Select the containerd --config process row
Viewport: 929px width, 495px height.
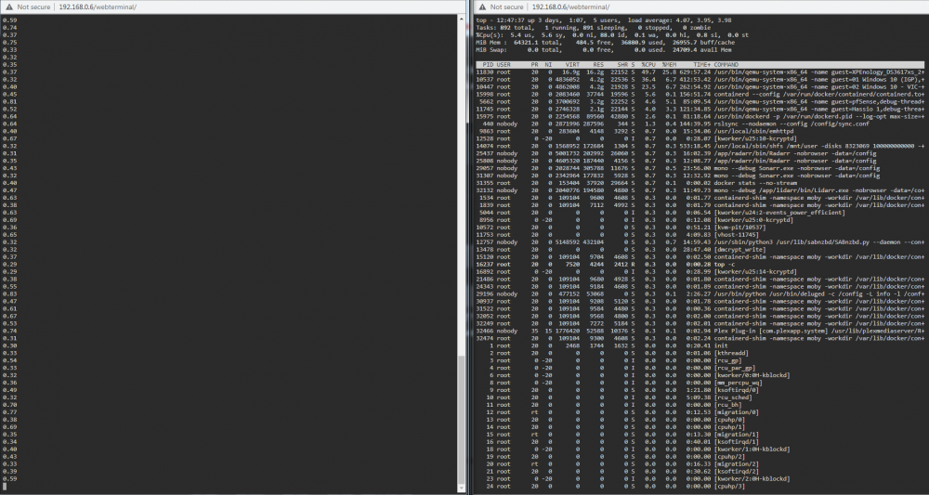click(x=700, y=94)
